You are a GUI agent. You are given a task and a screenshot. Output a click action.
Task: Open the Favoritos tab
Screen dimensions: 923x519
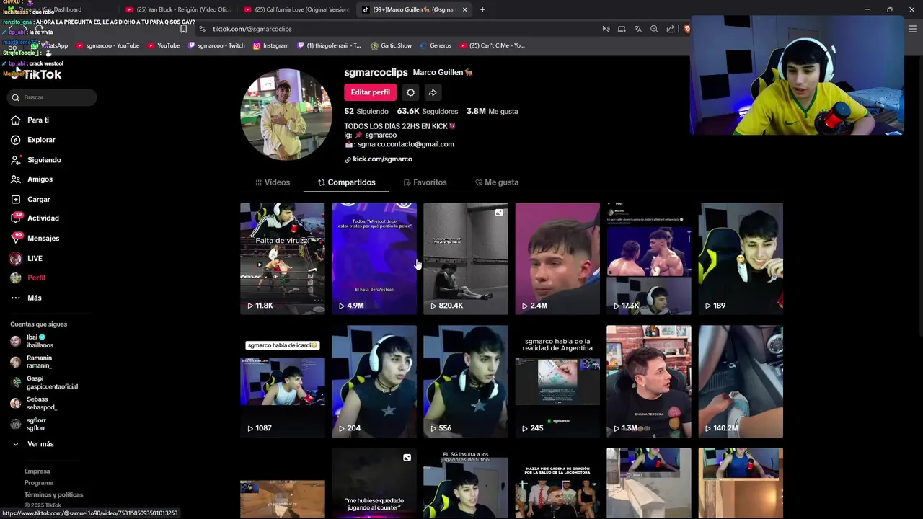[425, 182]
